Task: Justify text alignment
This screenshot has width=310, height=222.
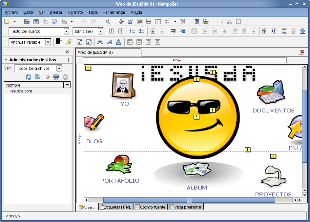Action: [157, 42]
